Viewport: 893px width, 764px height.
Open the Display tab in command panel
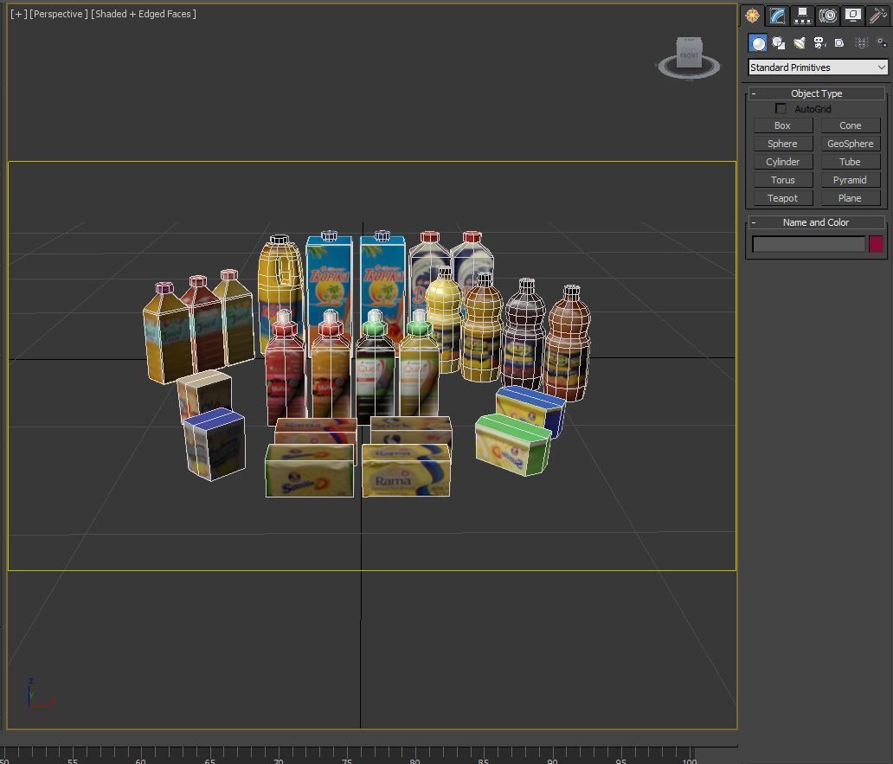coord(852,16)
